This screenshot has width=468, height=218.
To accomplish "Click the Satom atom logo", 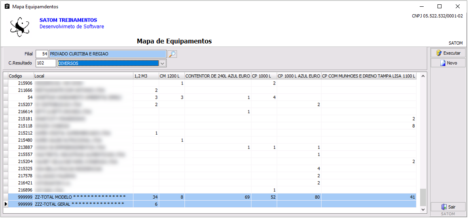I will (x=20, y=27).
